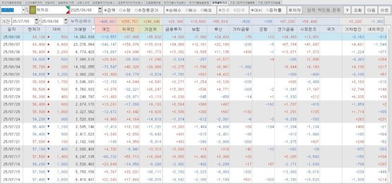The width and height of the screenshot is (392, 184).
Task: Open the calendar icon beside 2025/08/08
Action: point(100,10)
